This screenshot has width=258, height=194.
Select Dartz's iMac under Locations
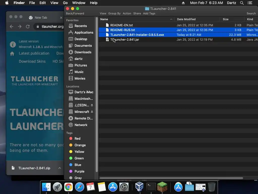point(81,92)
